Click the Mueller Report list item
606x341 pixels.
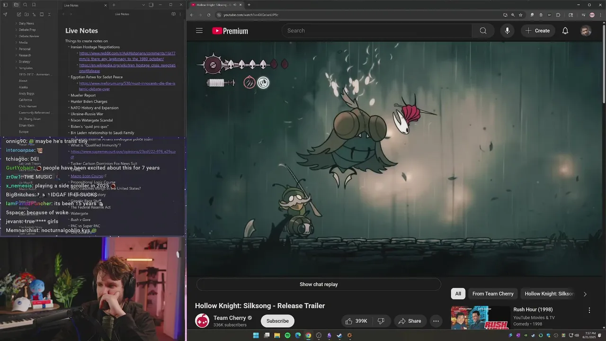(83, 95)
